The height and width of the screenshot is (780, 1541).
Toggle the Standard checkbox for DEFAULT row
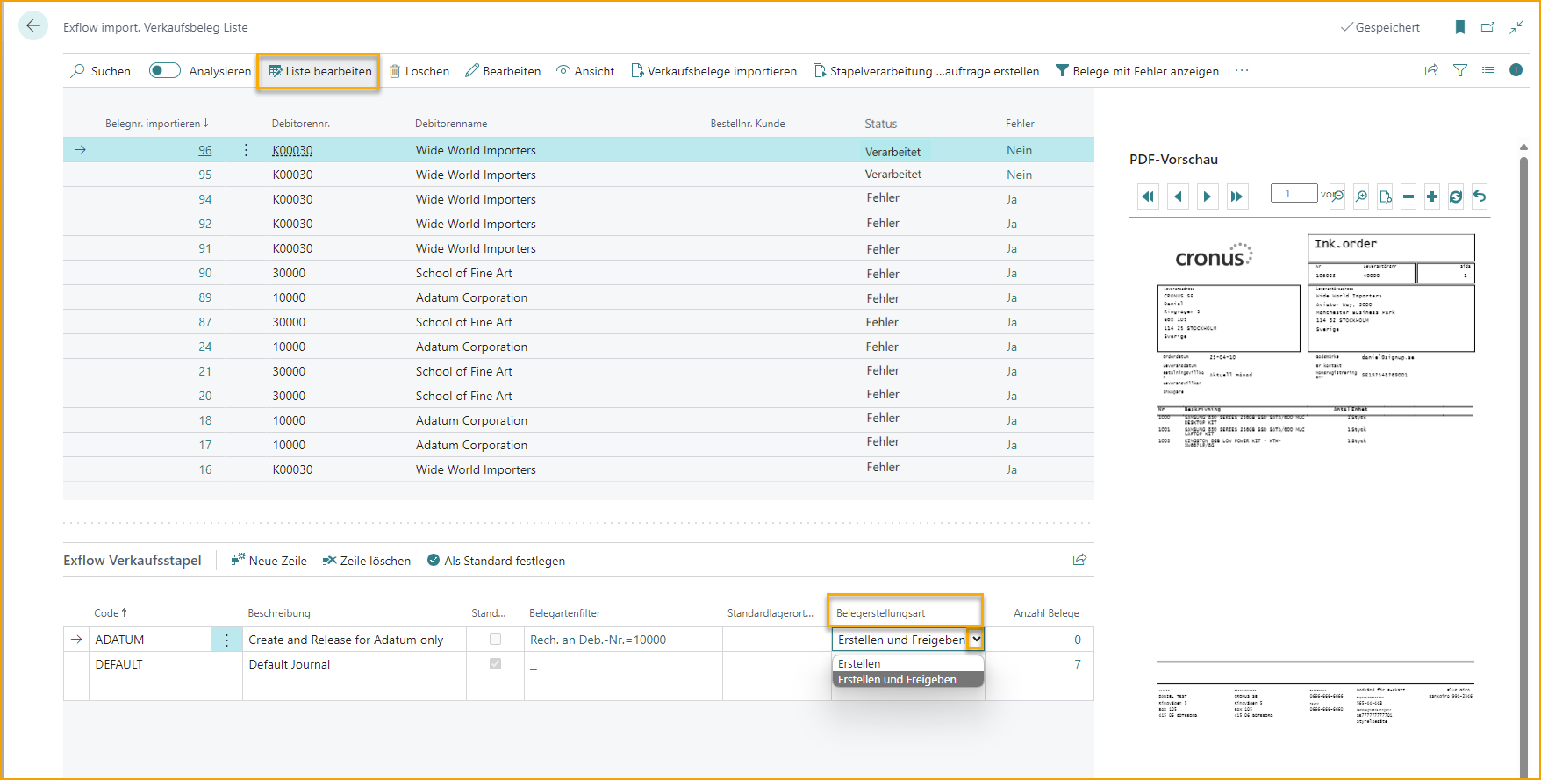pos(496,664)
